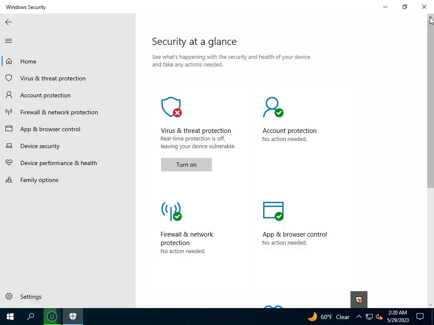The width and height of the screenshot is (434, 325).
Task: Click 'No action needed.' under App & browser control
Action: tap(284, 242)
